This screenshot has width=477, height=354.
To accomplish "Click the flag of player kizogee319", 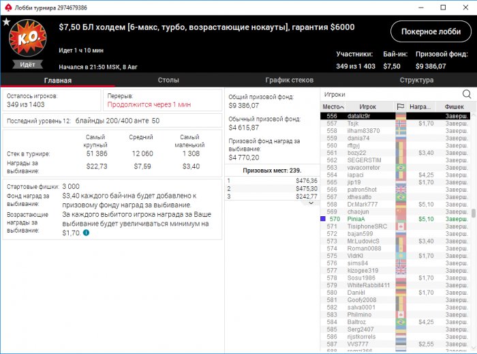I will point(401,270).
